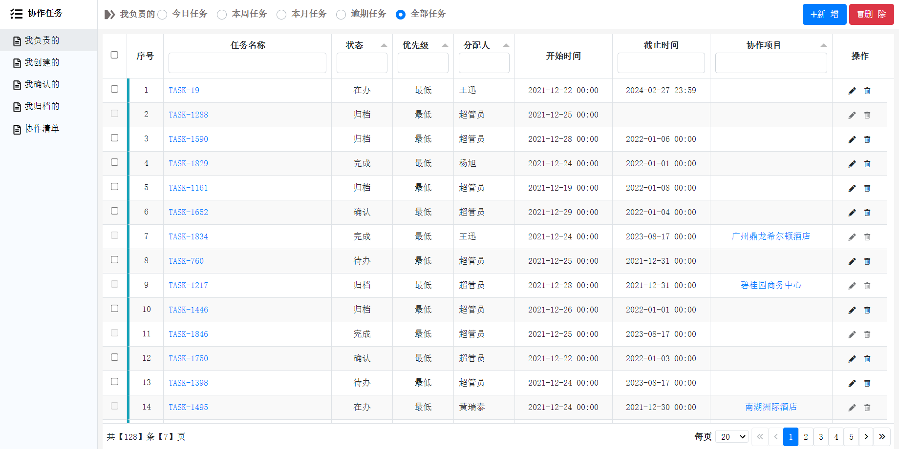Select the 本月任务 radio button

(x=281, y=15)
